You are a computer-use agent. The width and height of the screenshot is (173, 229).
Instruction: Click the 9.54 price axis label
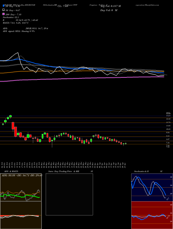click(x=168, y=133)
